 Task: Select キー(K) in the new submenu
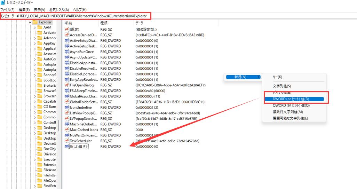(x=277, y=77)
